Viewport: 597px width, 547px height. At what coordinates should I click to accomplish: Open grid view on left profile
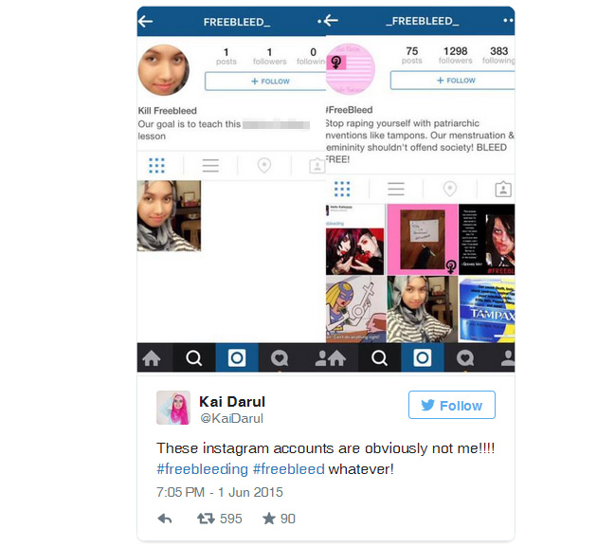[x=156, y=165]
